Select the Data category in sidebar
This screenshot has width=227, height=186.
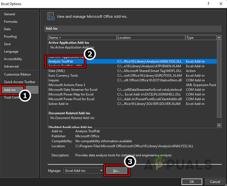(7, 29)
